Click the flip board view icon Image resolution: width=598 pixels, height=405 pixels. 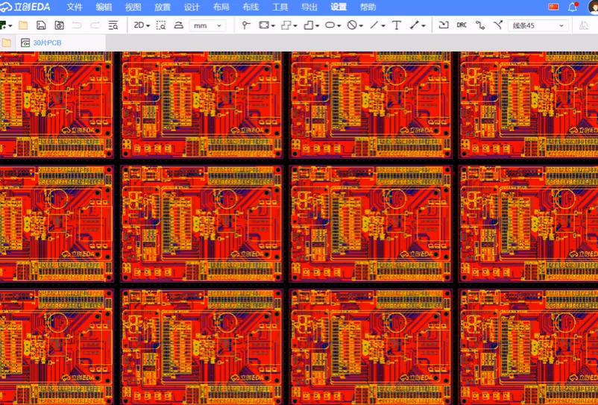[x=178, y=25]
